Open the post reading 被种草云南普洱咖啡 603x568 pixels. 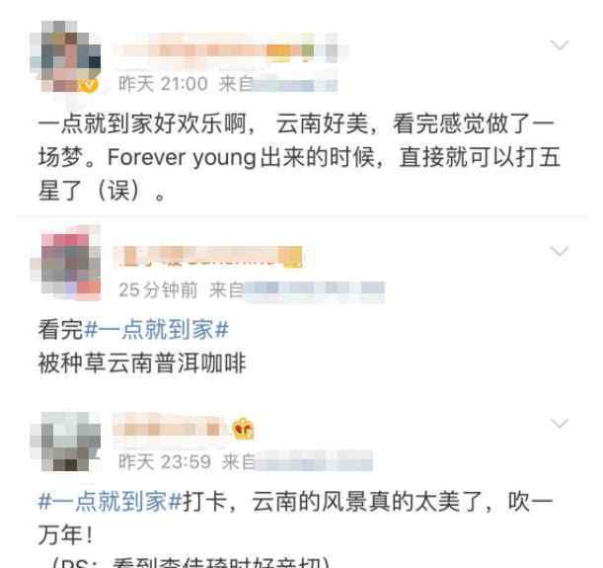141,363
